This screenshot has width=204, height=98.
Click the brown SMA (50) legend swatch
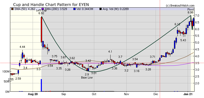tap(12, 9)
